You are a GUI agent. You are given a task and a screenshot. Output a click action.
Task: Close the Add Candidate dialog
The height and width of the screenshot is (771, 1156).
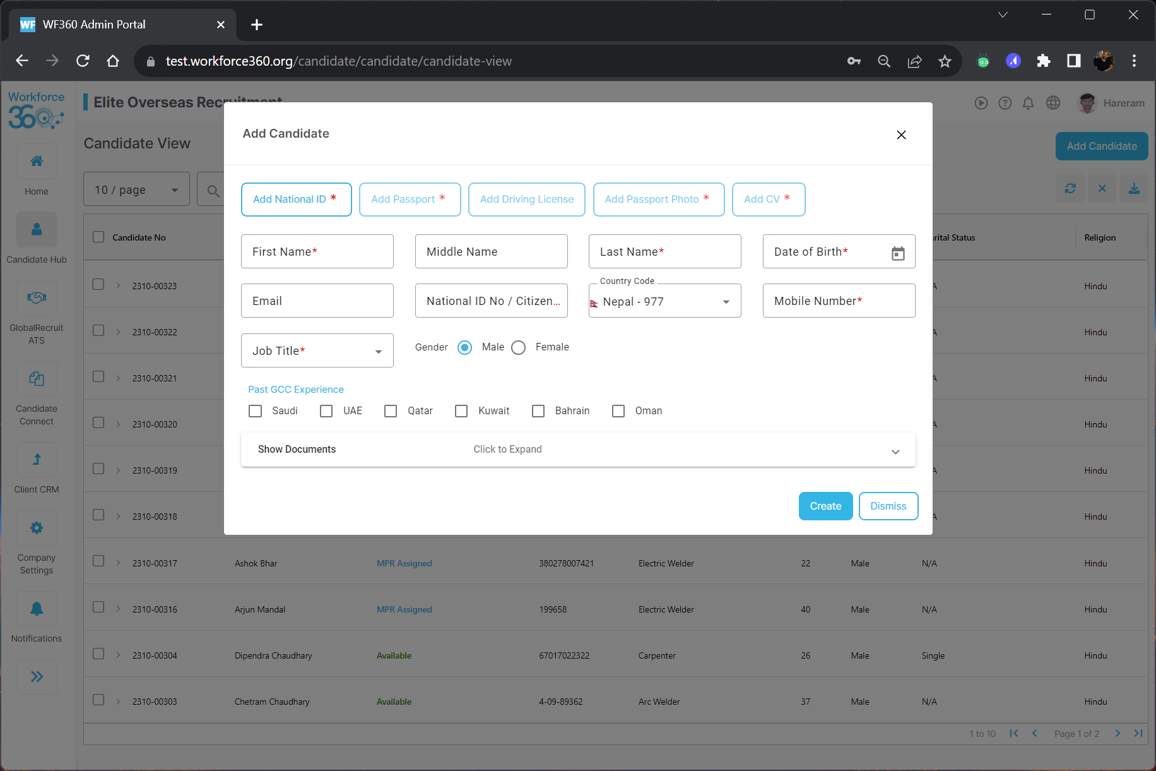(x=901, y=134)
